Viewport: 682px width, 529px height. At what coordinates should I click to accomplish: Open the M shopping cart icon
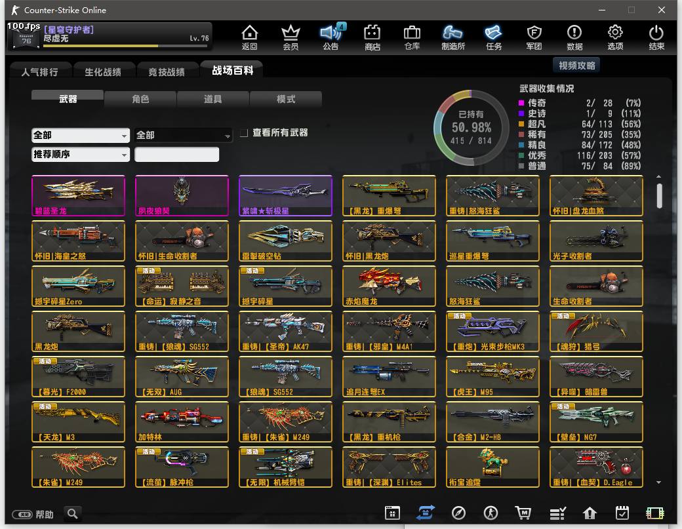point(523,513)
